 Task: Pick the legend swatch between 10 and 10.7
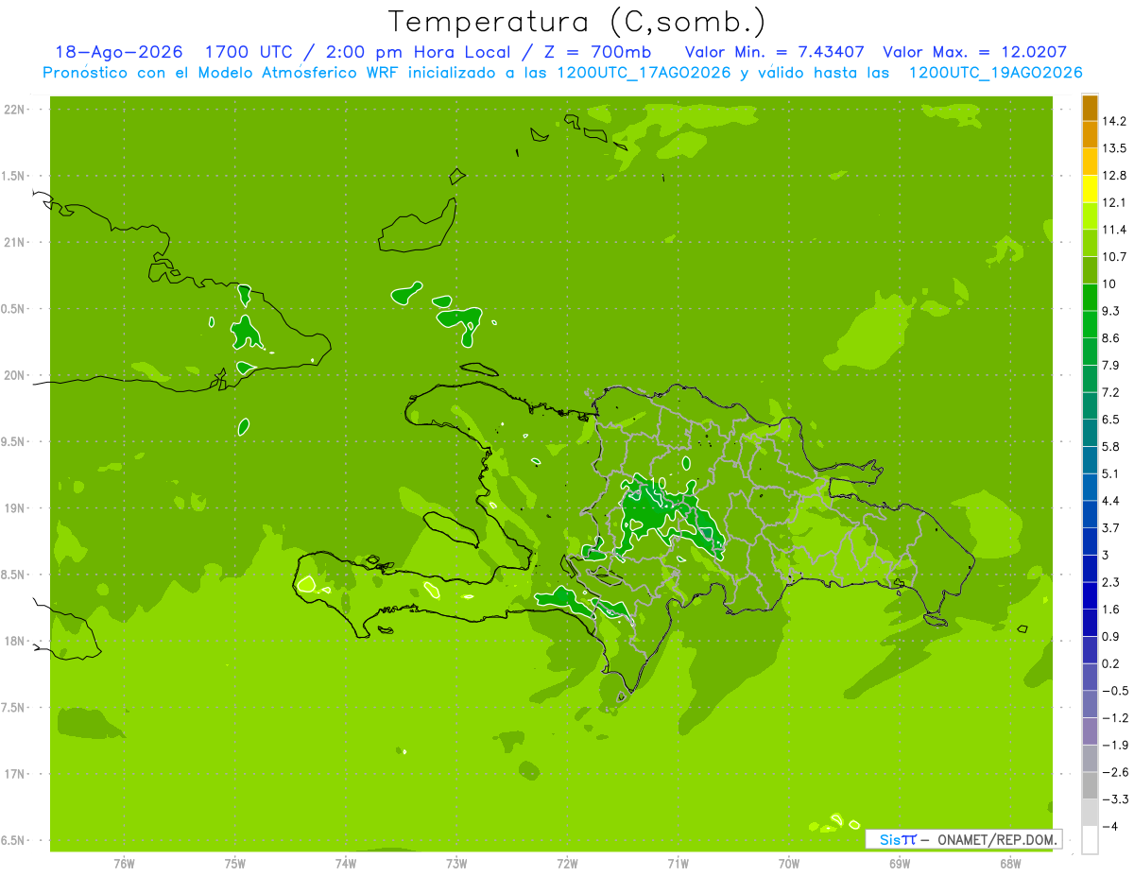(x=1090, y=270)
